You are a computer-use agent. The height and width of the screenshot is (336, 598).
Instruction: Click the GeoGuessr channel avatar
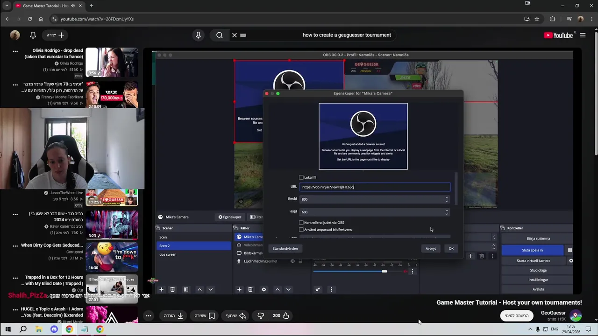tap(576, 315)
